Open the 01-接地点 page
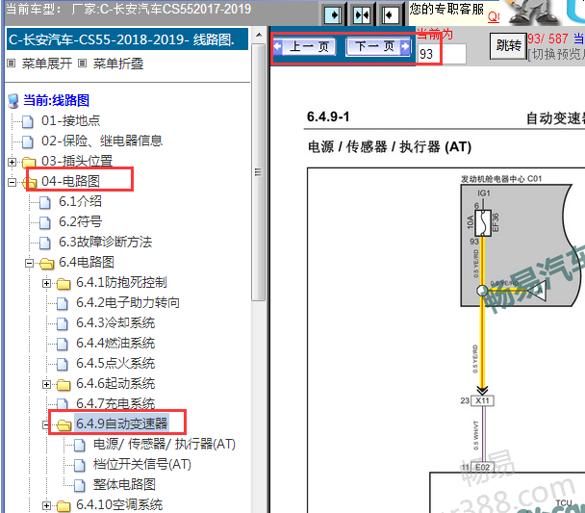The image size is (585, 513). (x=71, y=121)
